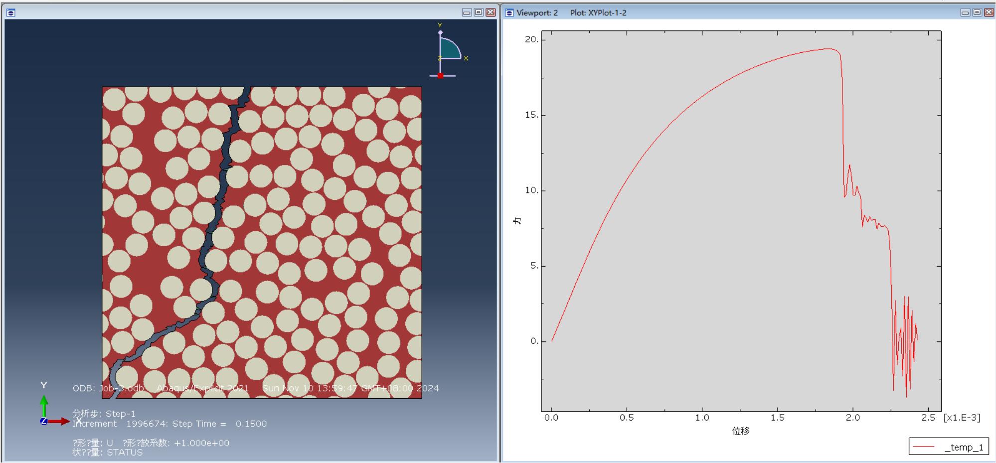Close the left viewport window
This screenshot has height=463, width=996.
click(491, 12)
